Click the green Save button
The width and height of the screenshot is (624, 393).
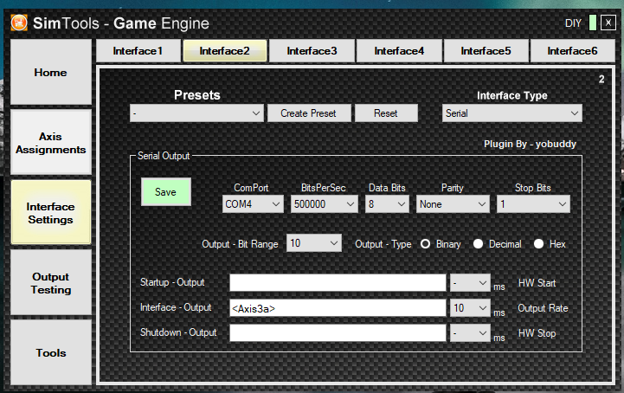tap(165, 192)
